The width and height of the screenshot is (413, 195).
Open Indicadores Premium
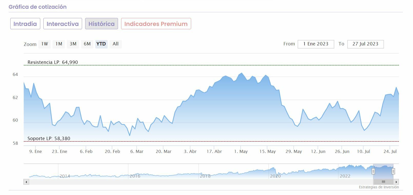(156, 24)
